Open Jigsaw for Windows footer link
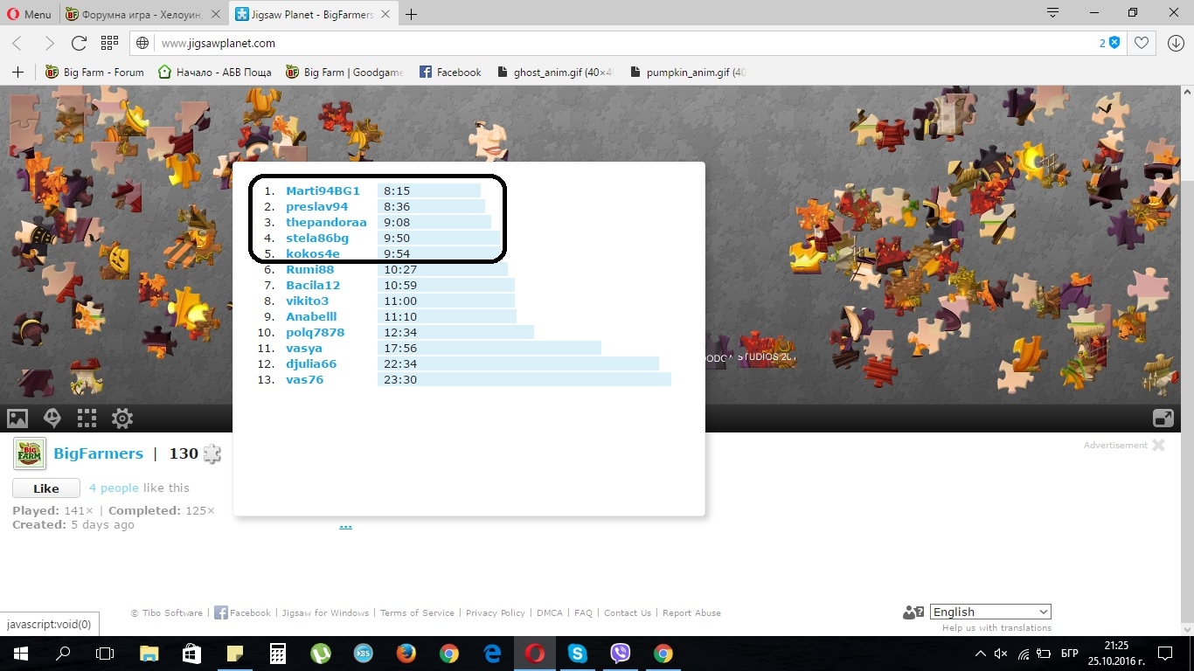 point(325,612)
